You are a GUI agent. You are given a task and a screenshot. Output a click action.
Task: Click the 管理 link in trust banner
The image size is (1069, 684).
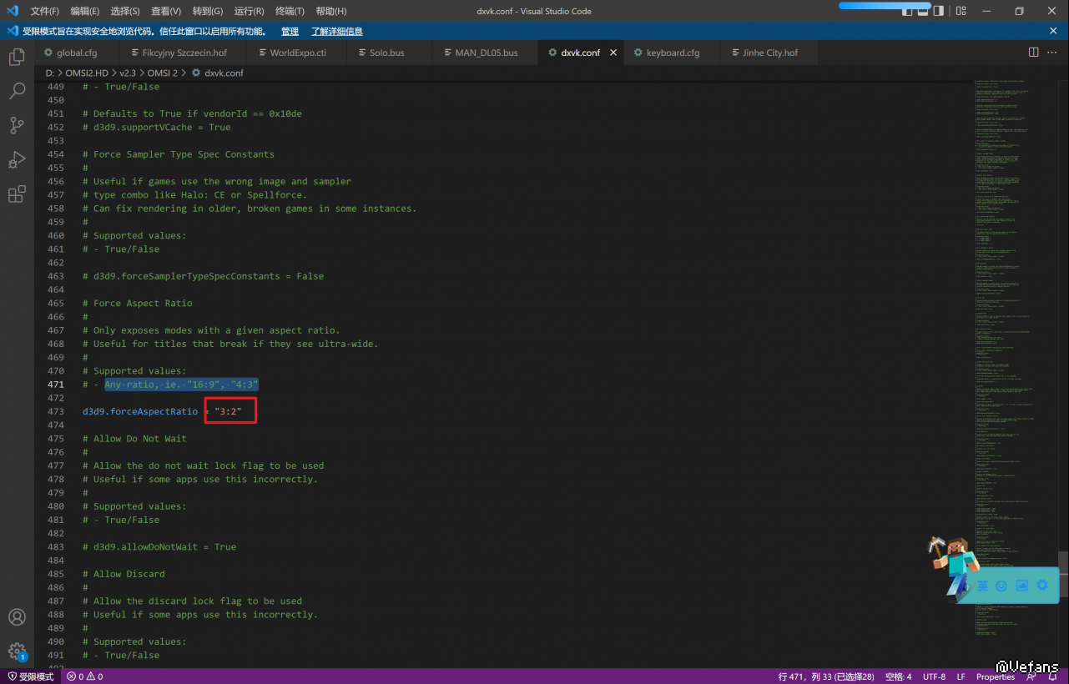(290, 32)
